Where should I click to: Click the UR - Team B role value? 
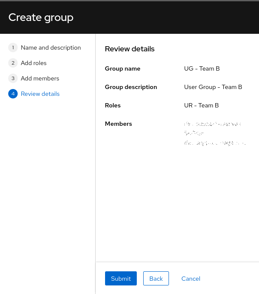(201, 105)
